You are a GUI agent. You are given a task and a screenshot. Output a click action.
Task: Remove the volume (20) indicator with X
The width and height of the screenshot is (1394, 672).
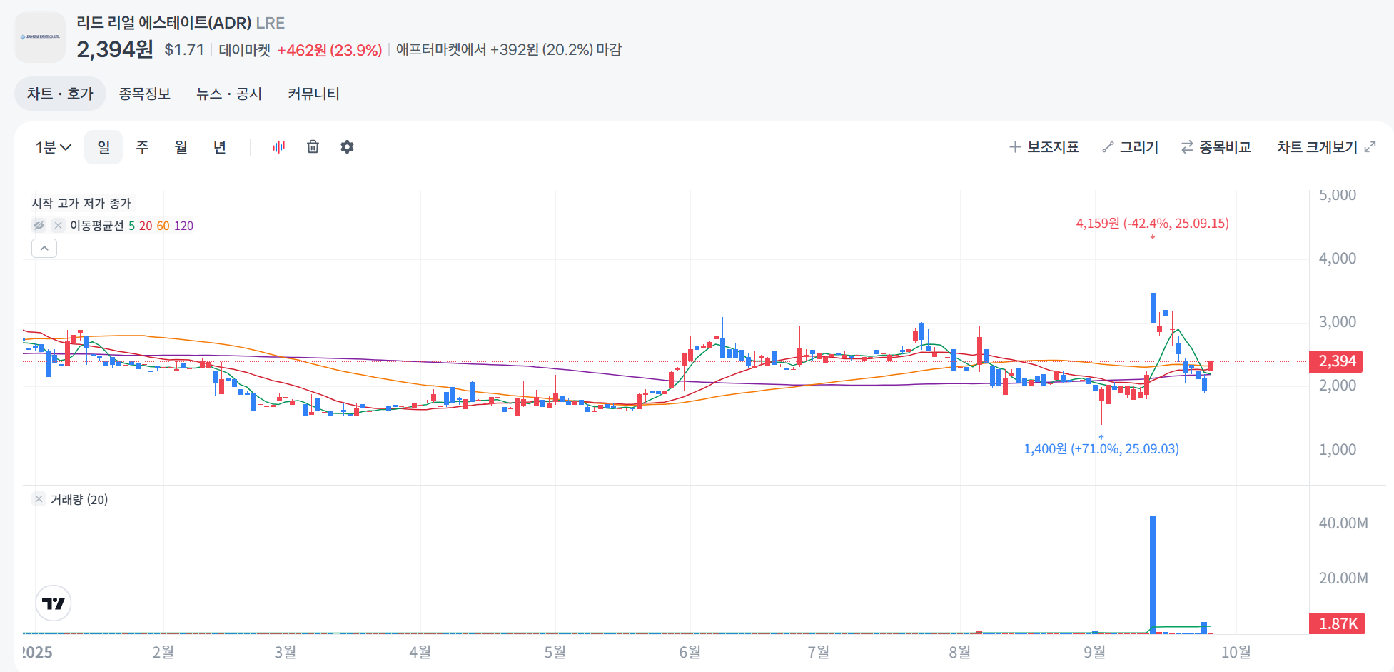coord(39,499)
